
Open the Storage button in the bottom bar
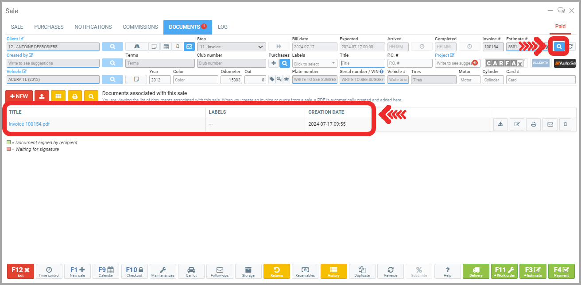pyautogui.click(x=248, y=271)
